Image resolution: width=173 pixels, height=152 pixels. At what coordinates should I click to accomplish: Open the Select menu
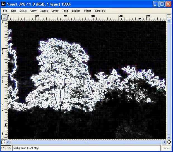(x=23, y=11)
